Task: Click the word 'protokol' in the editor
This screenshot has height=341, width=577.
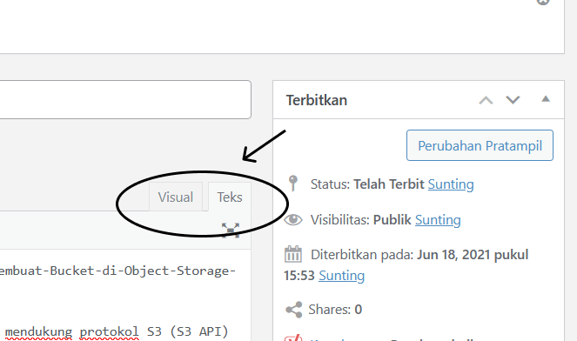Action: click(x=110, y=331)
